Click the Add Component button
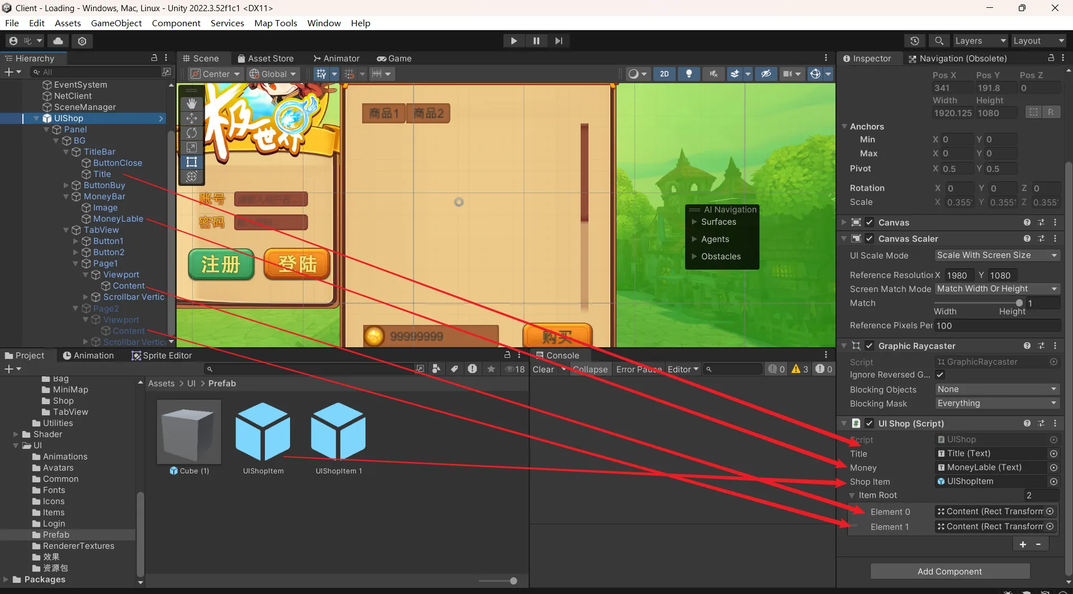This screenshot has width=1073, height=594. click(x=949, y=571)
